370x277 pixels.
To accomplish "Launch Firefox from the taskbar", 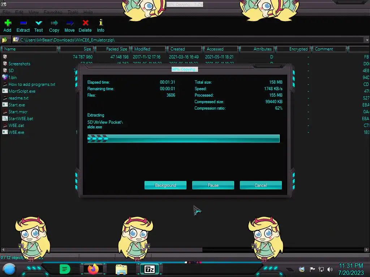I will 93,269.
